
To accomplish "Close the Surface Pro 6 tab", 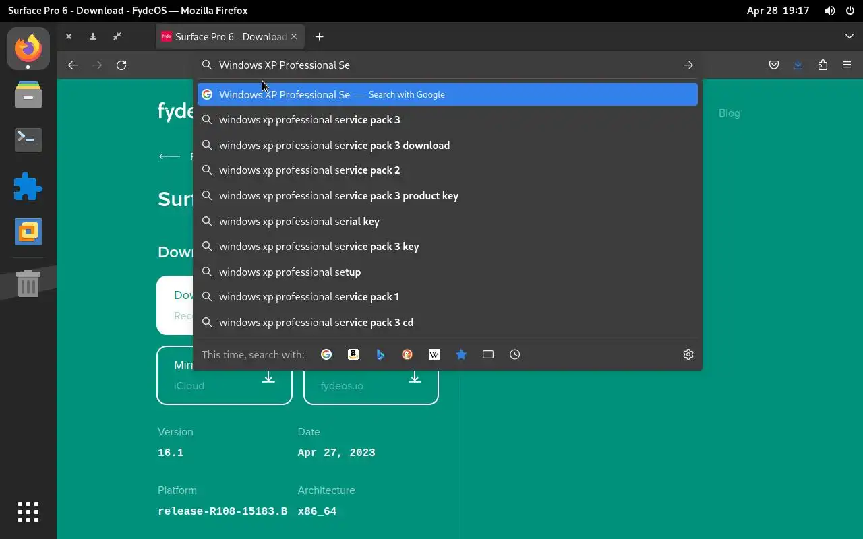I will 294,37.
